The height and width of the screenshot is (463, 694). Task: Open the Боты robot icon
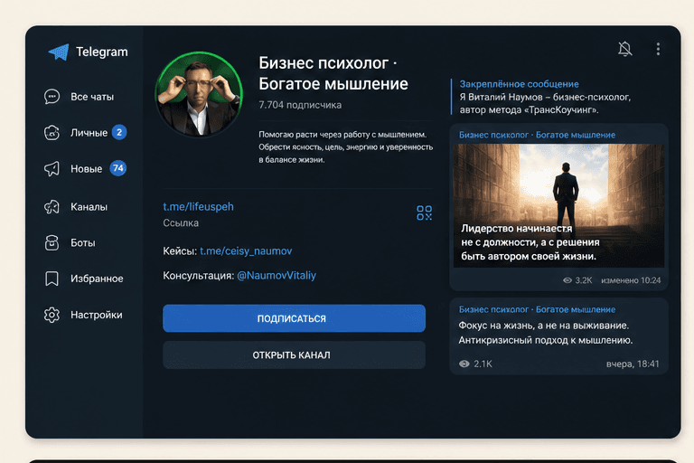52,242
